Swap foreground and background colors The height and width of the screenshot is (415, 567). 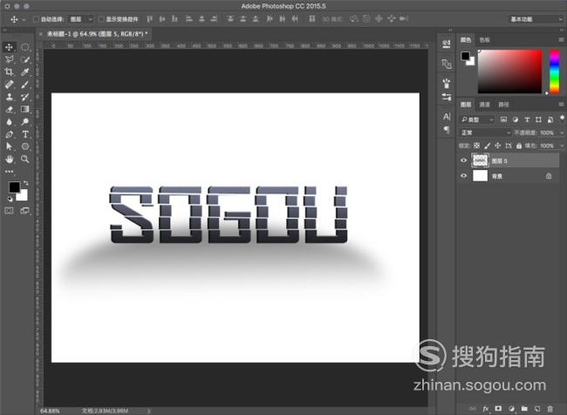pos(25,183)
